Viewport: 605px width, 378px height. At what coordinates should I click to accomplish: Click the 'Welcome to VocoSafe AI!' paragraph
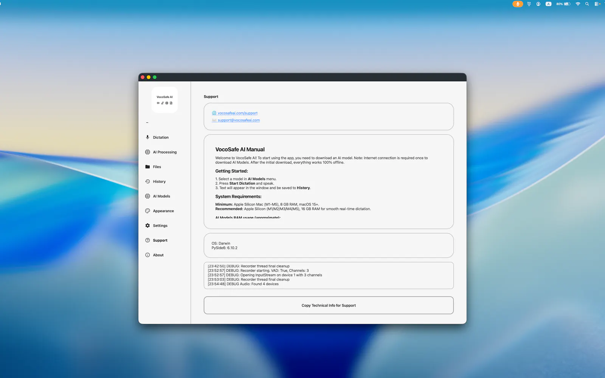pyautogui.click(x=321, y=160)
